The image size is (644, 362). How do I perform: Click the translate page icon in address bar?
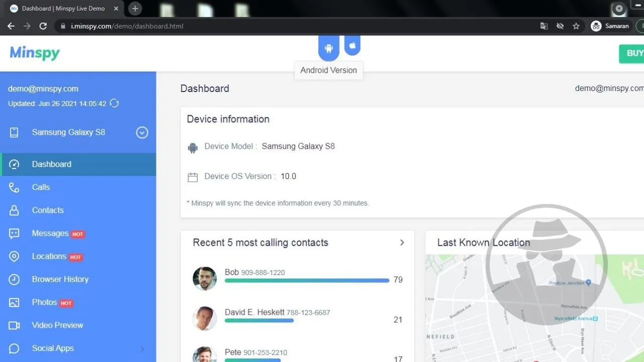pyautogui.click(x=544, y=26)
